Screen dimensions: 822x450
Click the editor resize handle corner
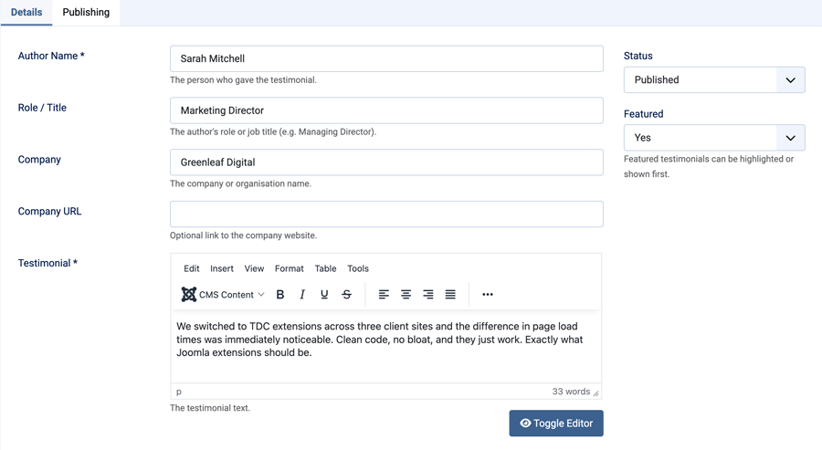click(x=596, y=392)
